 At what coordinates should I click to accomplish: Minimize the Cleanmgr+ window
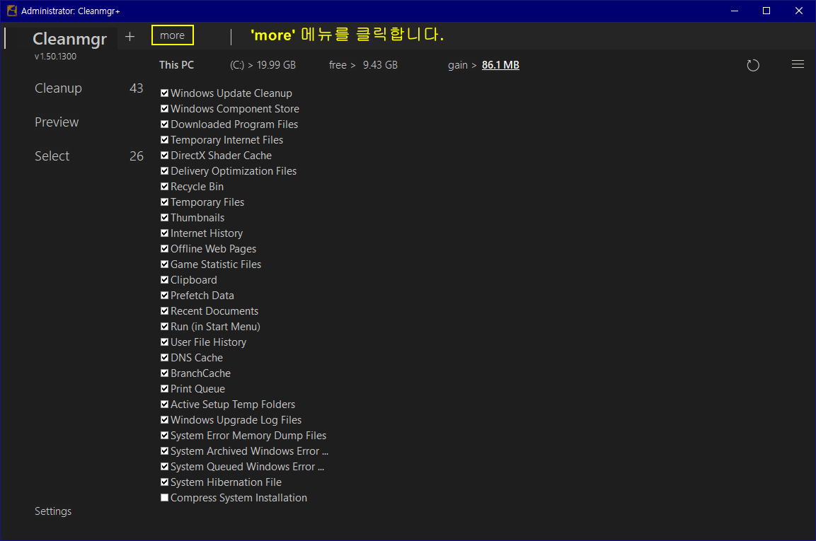[735, 11]
